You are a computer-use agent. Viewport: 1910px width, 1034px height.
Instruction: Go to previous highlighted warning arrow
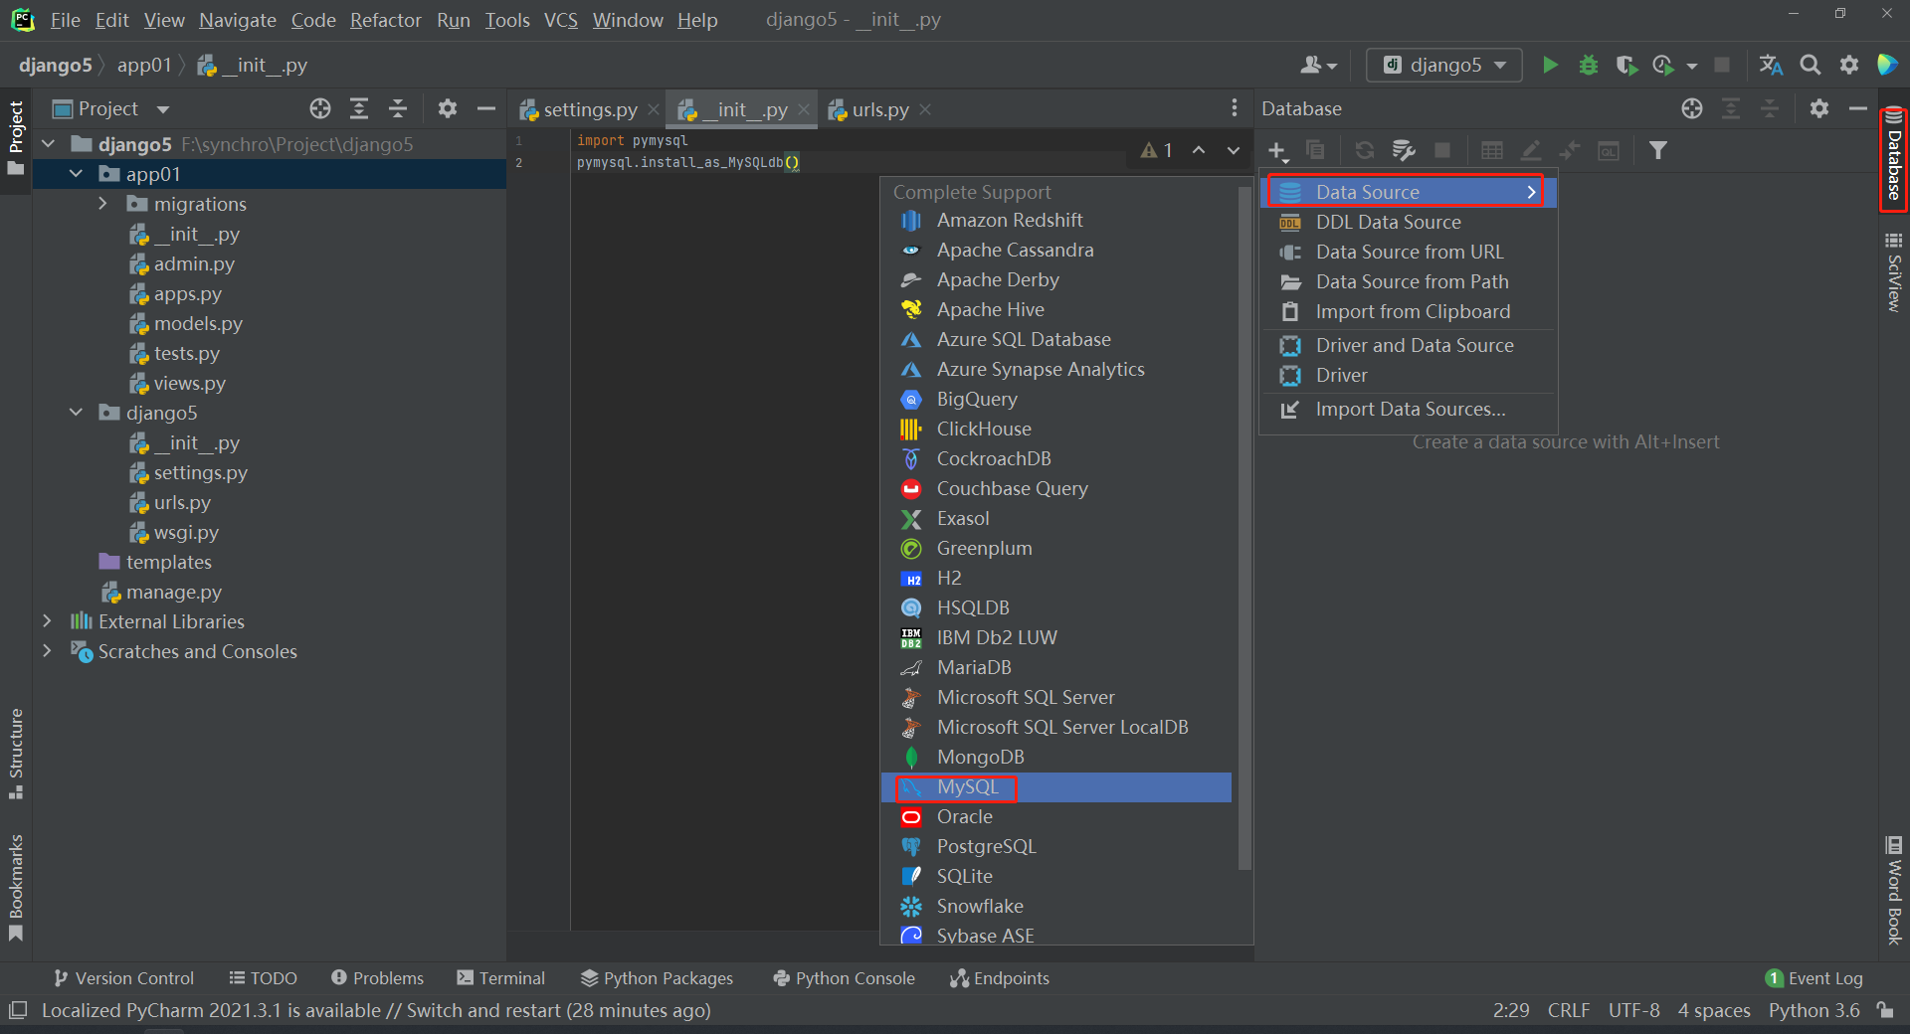coord(1199,151)
